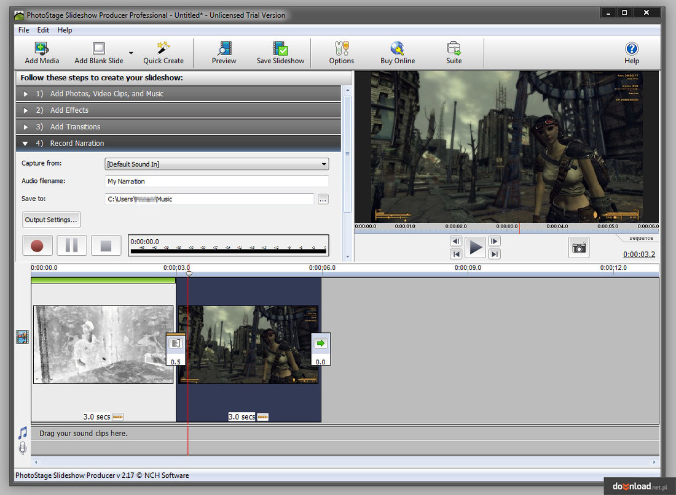Screen dimensions: 676x495
Task: Go to end of the preview
Action: point(495,254)
